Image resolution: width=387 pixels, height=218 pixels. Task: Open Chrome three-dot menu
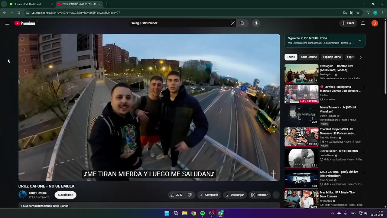(x=383, y=13)
